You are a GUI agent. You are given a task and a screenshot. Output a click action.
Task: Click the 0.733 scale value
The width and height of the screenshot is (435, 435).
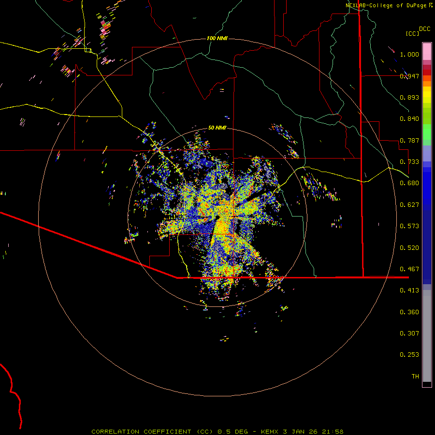pos(409,162)
